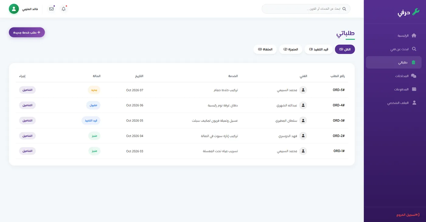Go to الرئيسية in sidebar
The height and width of the screenshot is (222, 426).
pos(394,36)
